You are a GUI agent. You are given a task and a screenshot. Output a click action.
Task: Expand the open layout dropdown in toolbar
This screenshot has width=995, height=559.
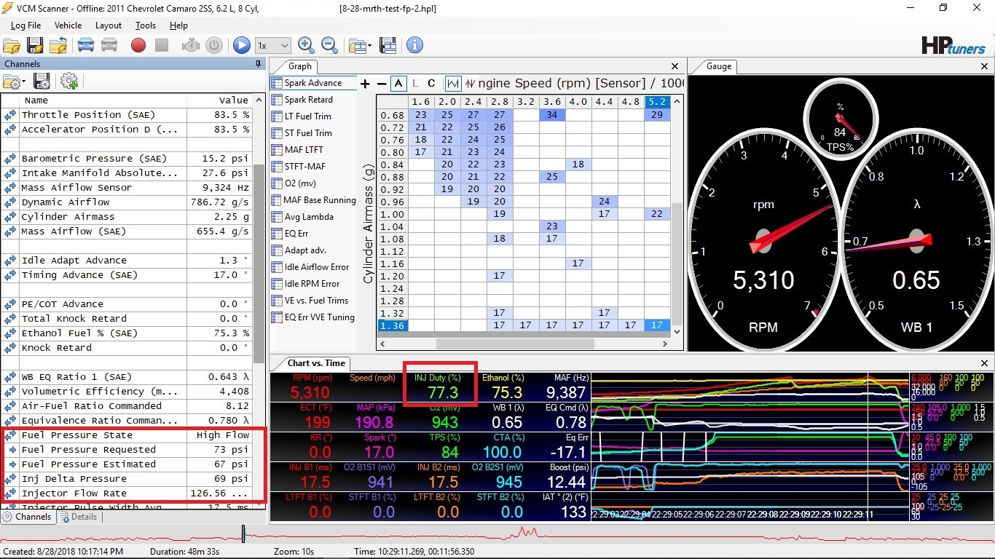coord(370,46)
